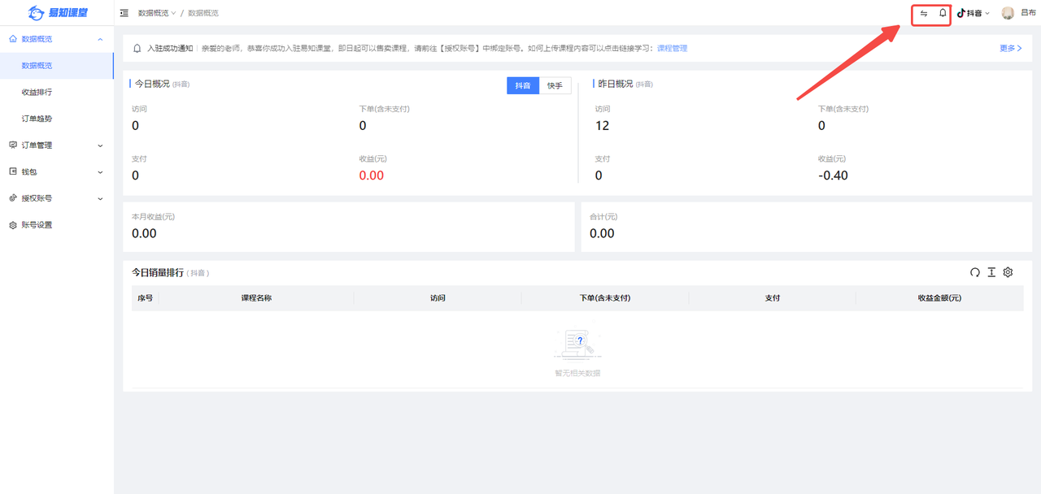The width and height of the screenshot is (1041, 494).
Task: Click the sidebar collapse icon in header
Action: point(124,13)
